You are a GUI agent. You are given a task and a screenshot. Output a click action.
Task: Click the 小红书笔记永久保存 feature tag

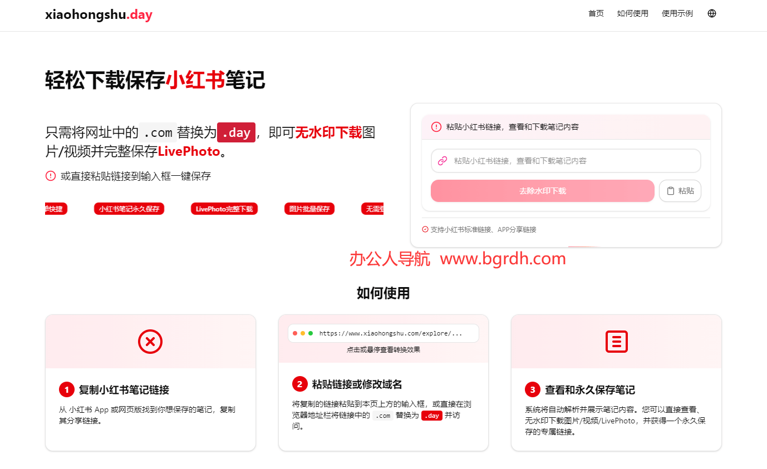click(129, 209)
